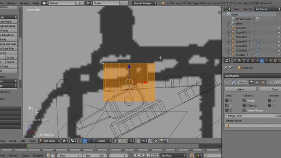Click the Copy modifier button

(x=270, y=89)
